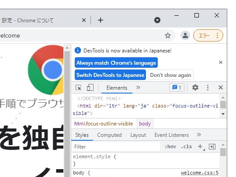Open the issues counter badge showing 1

177,87
